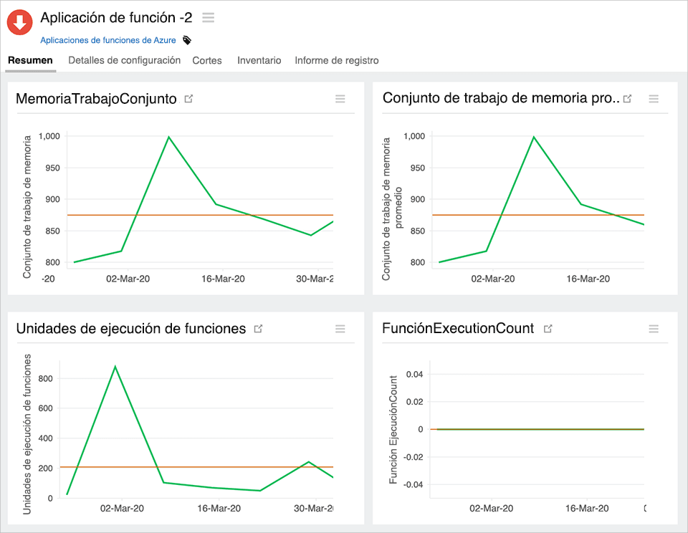The height and width of the screenshot is (533, 688).
Task: Open the Cortes tab
Action: [x=207, y=61]
